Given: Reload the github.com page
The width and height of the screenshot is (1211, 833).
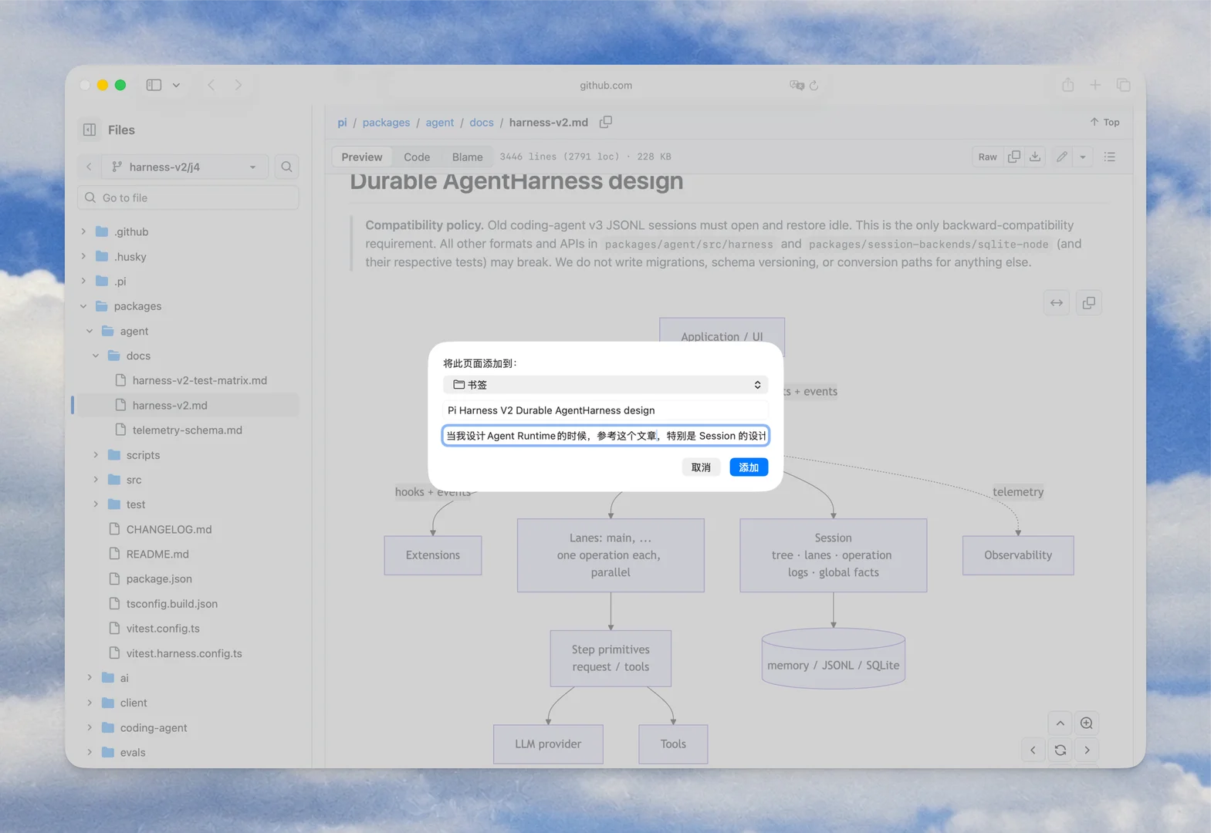Looking at the screenshot, I should (x=814, y=85).
